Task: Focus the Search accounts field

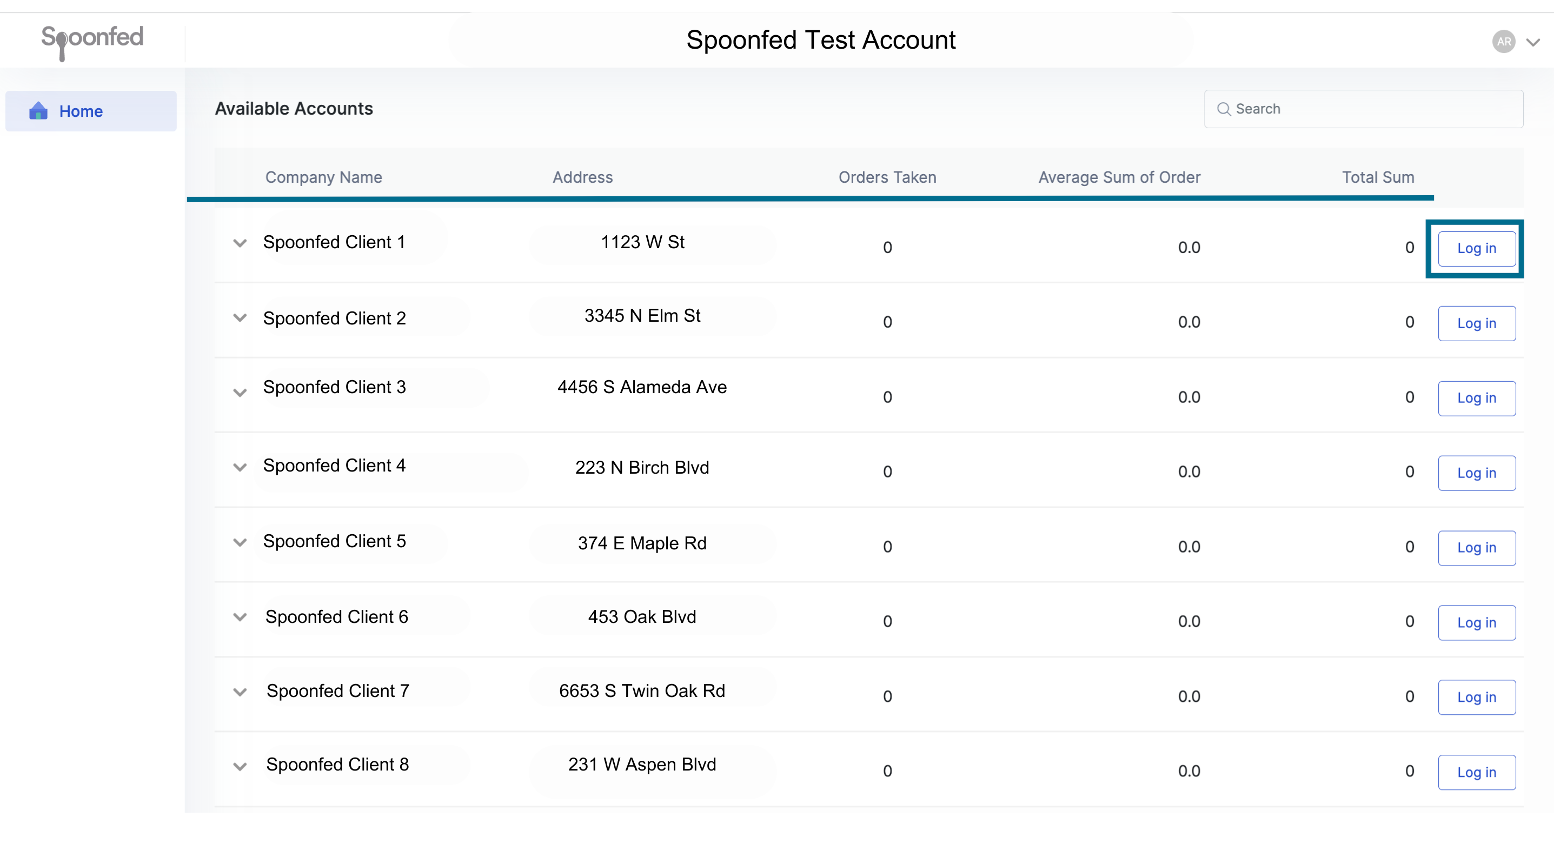Action: [1363, 109]
